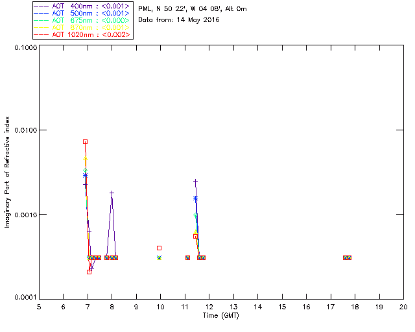415x332 pixels.
Task: Click the AOT 500nm legend entry
Action: pyautogui.click(x=82, y=13)
